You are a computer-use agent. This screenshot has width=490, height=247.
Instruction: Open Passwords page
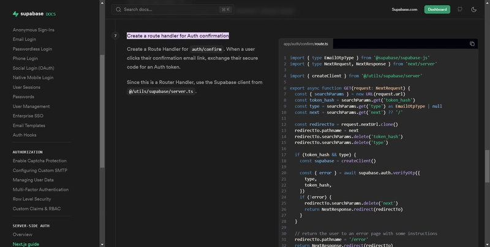click(x=23, y=97)
